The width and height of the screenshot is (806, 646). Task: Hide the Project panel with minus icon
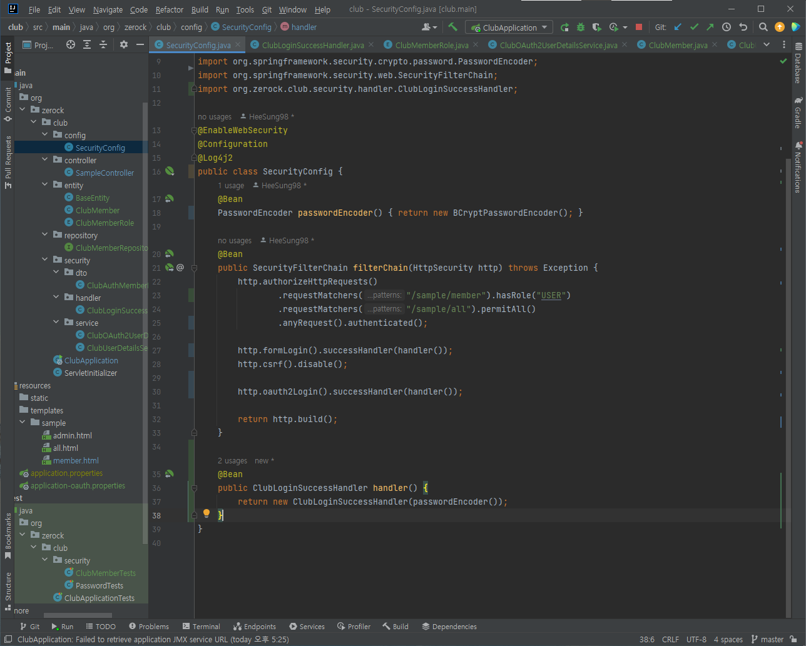(140, 44)
